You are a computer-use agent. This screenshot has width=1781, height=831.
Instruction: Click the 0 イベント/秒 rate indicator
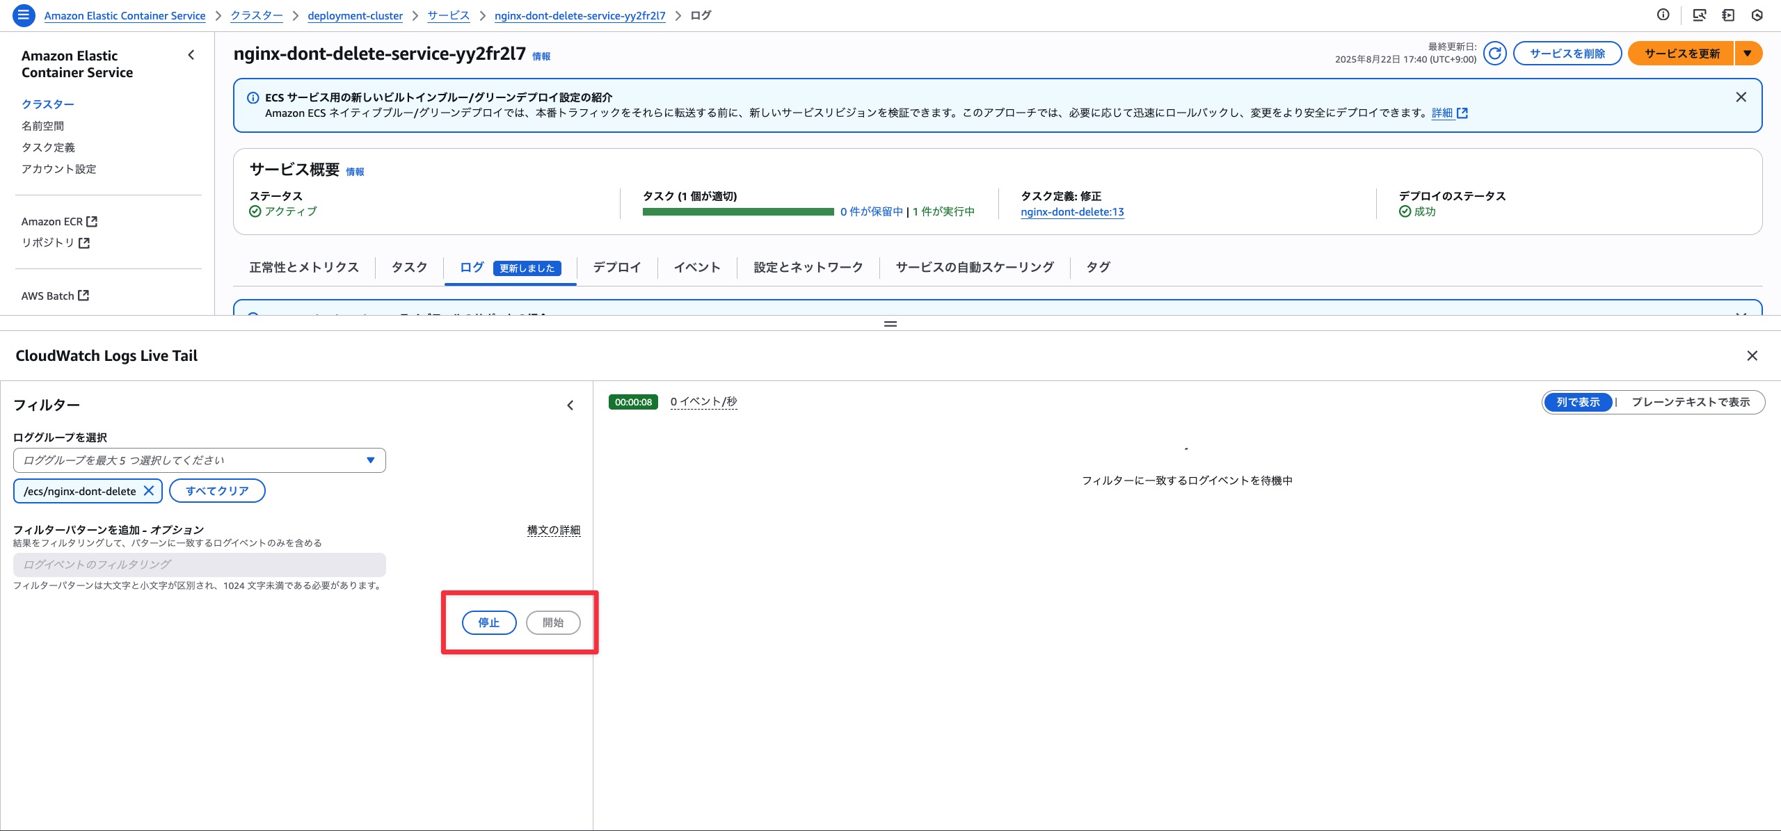703,402
